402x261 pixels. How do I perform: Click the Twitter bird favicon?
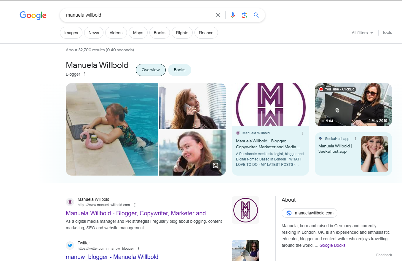pyautogui.click(x=70, y=246)
